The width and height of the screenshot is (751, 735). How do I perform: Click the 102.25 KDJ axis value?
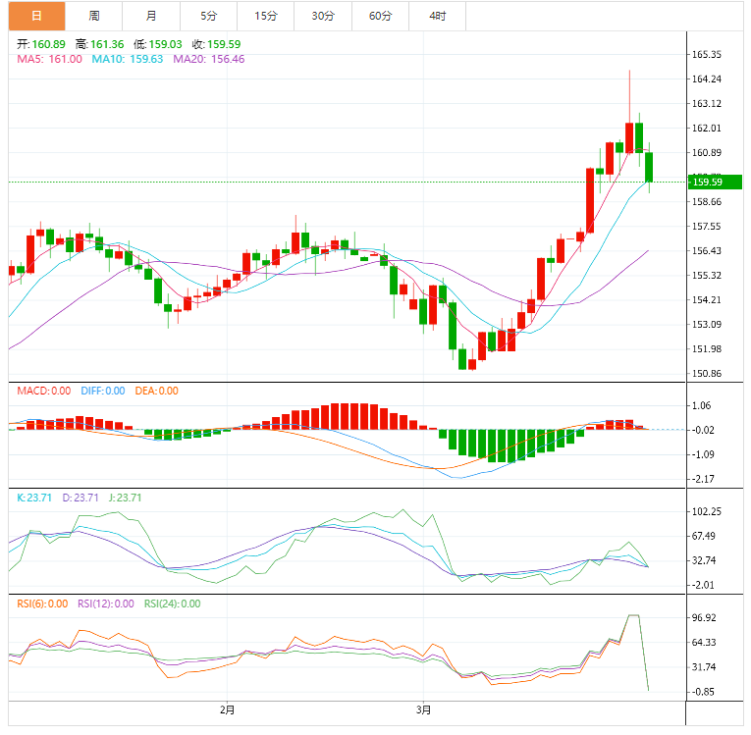pyautogui.click(x=707, y=512)
